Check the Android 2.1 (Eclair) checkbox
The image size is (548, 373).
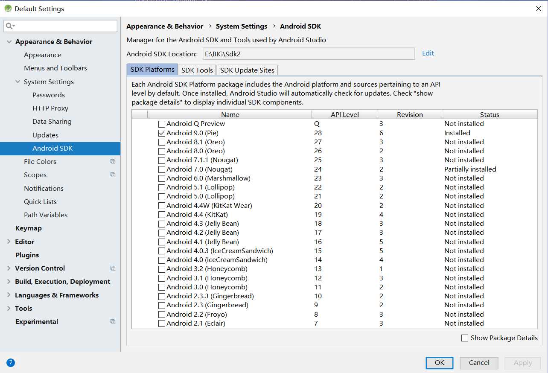point(162,323)
